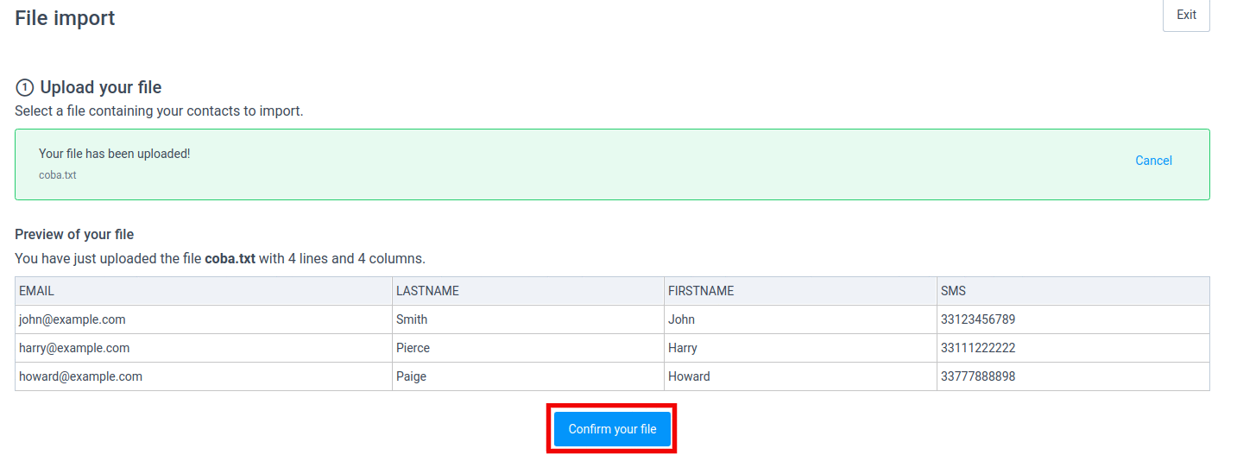This screenshot has height=455, width=1237.
Task: Click the Exit button
Action: pyautogui.click(x=1186, y=16)
